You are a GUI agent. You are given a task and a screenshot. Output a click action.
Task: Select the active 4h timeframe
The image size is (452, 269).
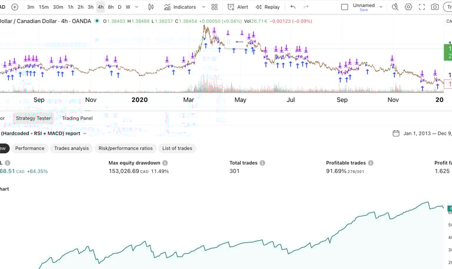(100, 7)
